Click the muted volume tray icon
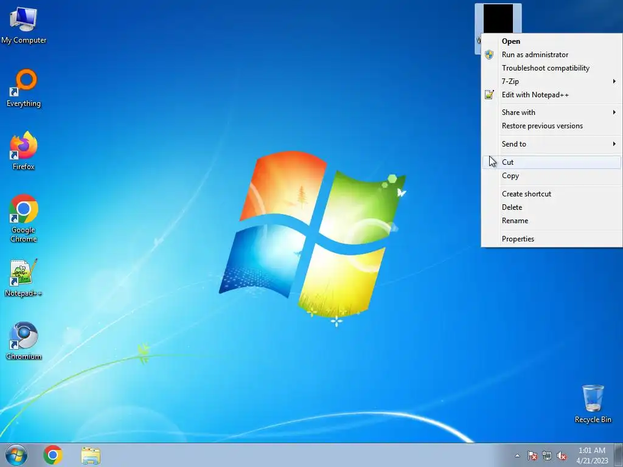Viewport: 623px width, 467px height. pyautogui.click(x=562, y=455)
